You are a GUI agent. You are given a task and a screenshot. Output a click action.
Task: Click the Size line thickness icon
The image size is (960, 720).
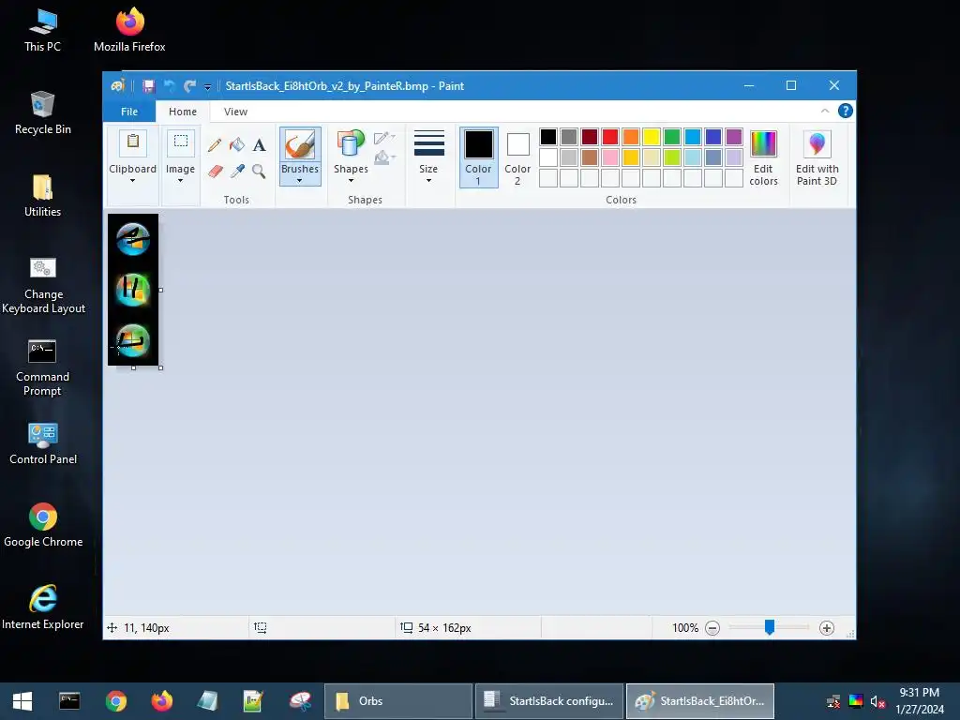429,143
